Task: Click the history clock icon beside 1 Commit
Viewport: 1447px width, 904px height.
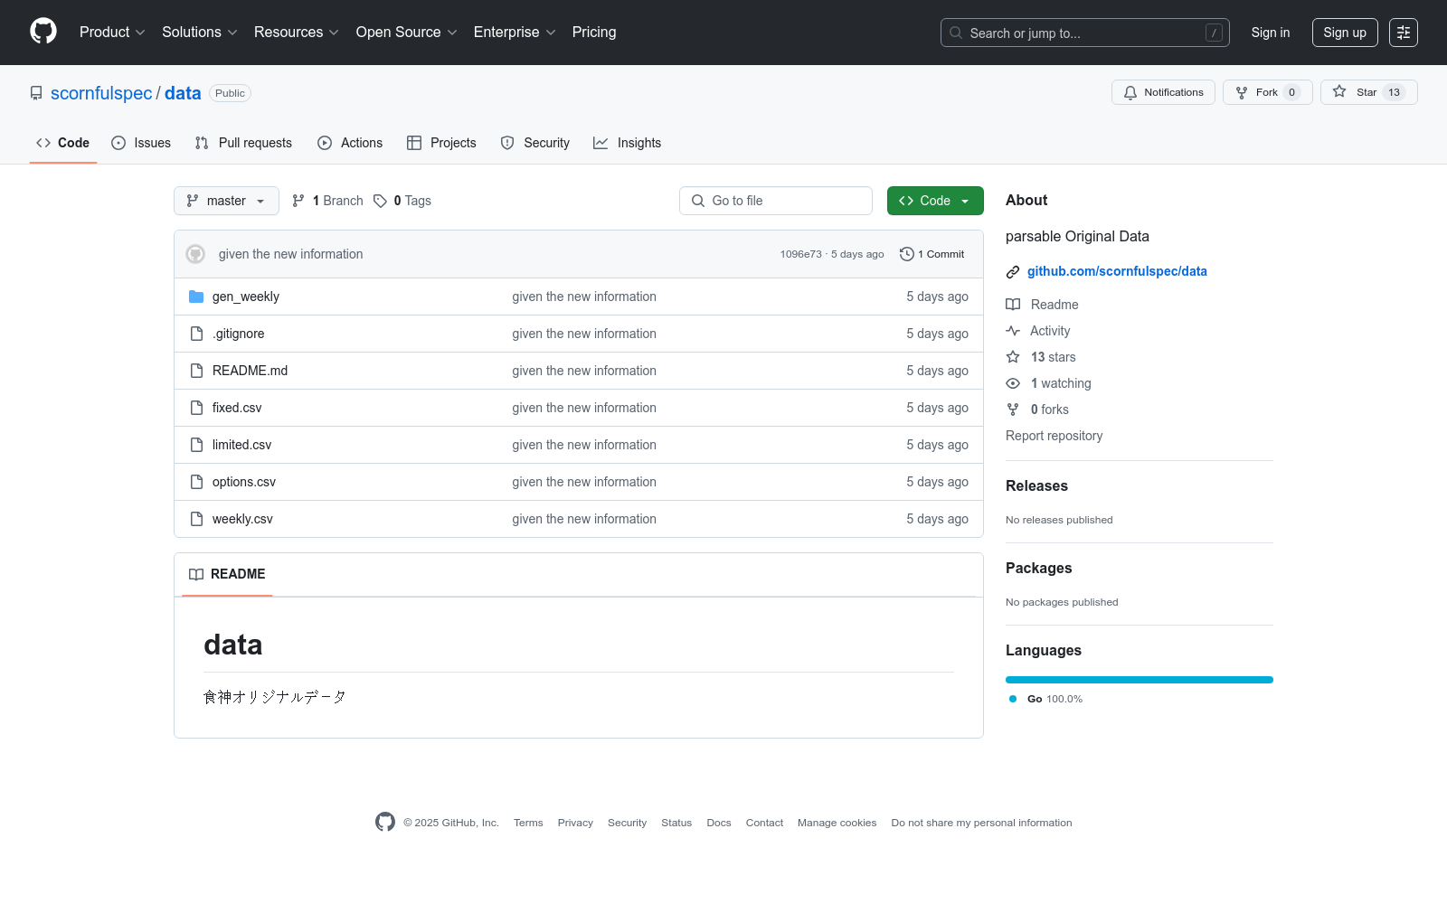Action: [907, 254]
